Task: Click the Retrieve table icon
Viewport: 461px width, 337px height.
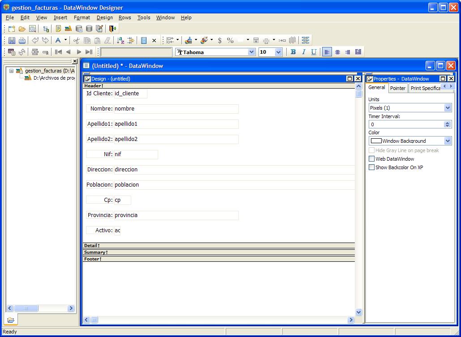Action: click(x=12, y=52)
